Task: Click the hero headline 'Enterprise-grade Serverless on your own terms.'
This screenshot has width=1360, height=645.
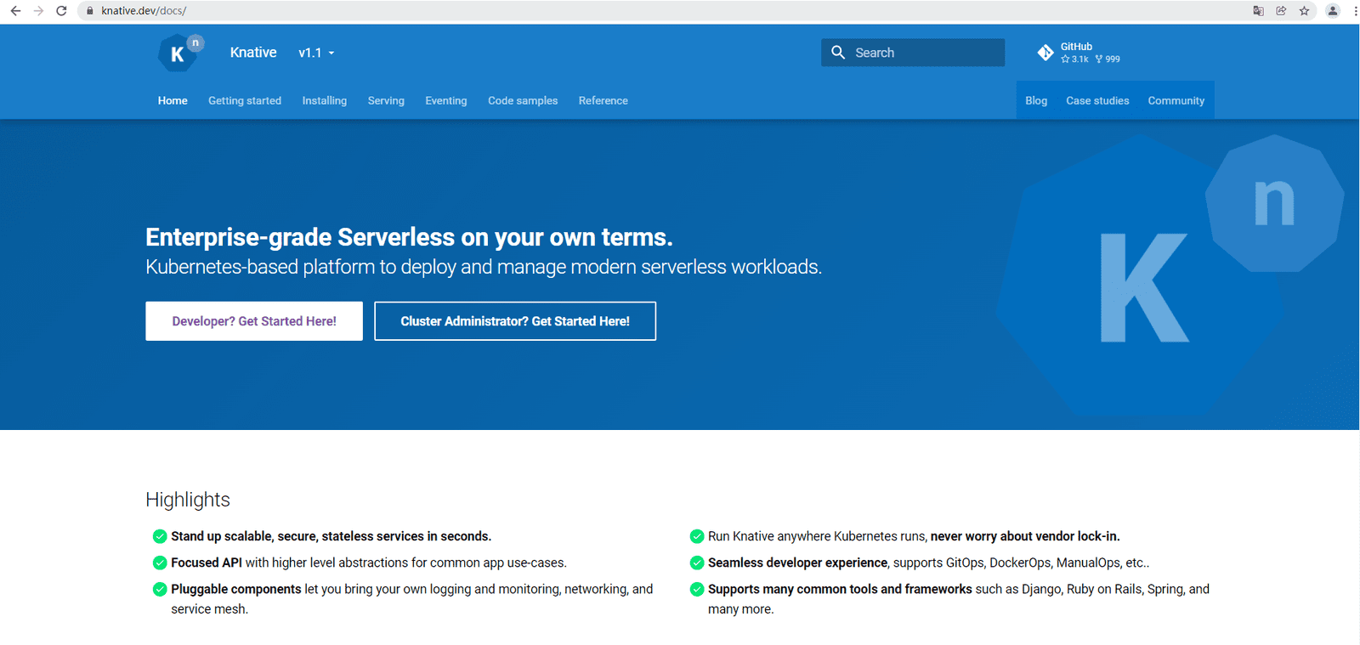Action: tap(409, 237)
